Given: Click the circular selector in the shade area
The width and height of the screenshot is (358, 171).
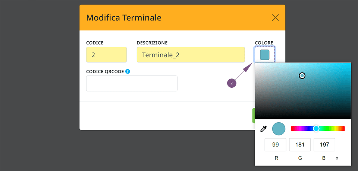Looking at the screenshot, I should (302, 75).
